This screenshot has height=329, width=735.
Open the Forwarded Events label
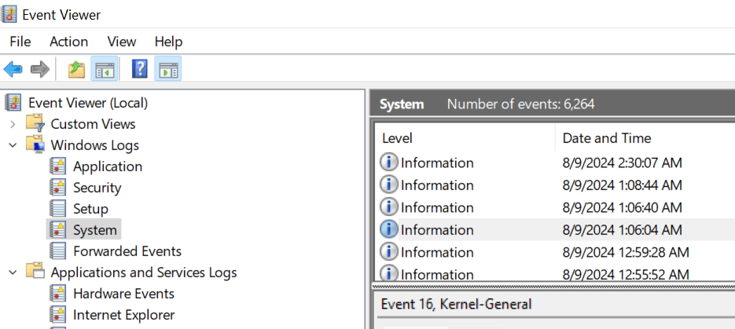pyautogui.click(x=127, y=251)
